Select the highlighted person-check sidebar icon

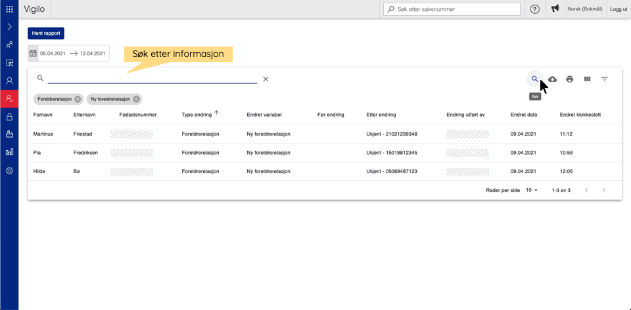pos(9,99)
